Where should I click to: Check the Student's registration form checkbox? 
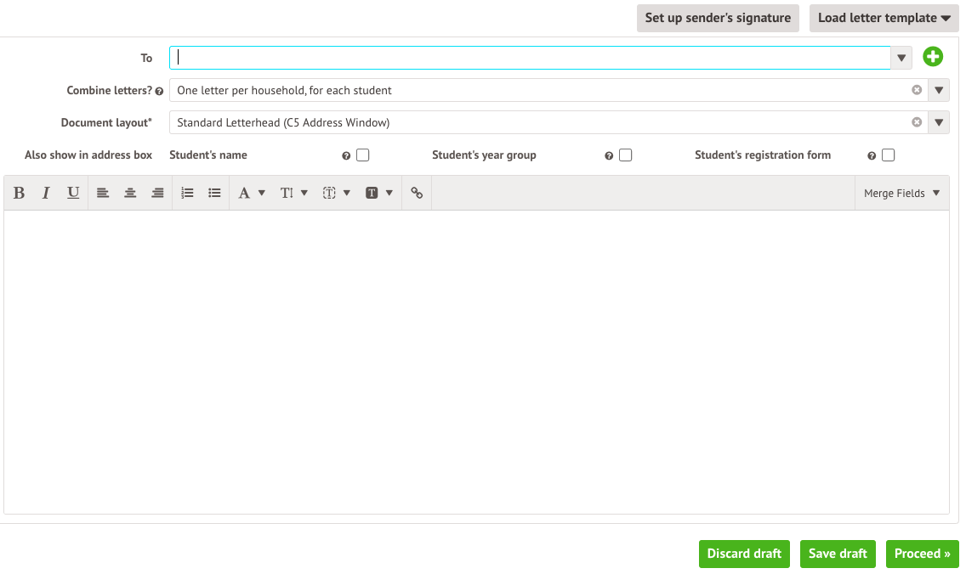pyautogui.click(x=889, y=155)
